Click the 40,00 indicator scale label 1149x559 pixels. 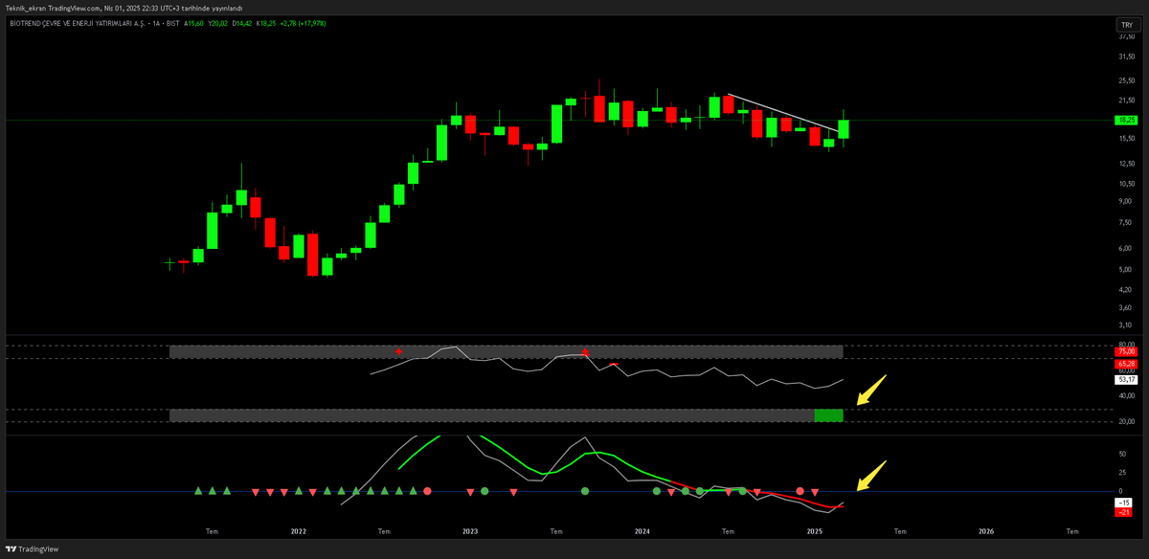tap(1126, 396)
